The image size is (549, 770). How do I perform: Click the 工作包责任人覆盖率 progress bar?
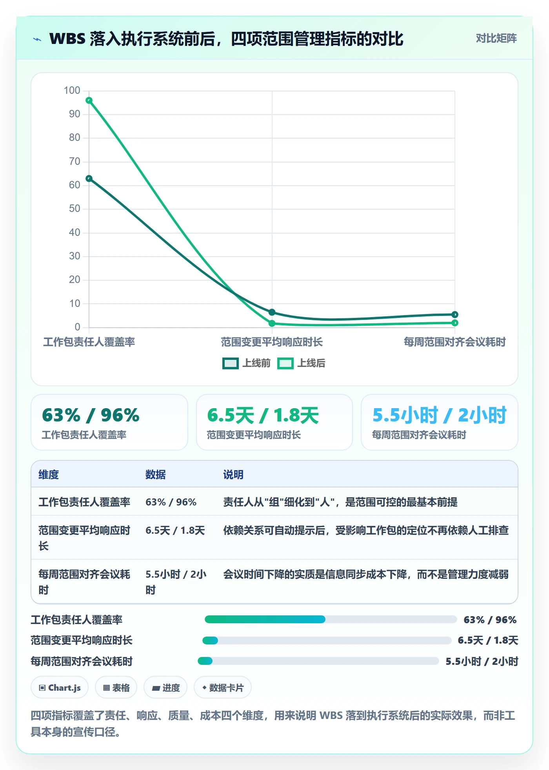click(331, 620)
